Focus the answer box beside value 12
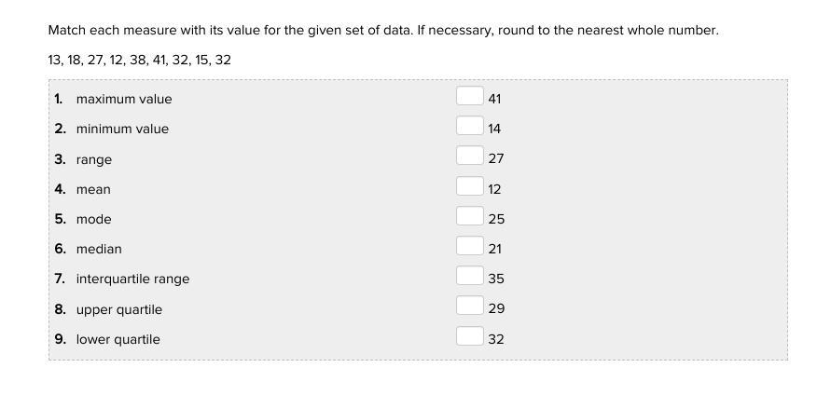 click(x=469, y=187)
